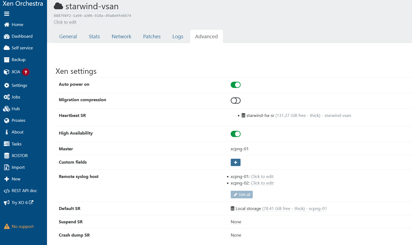Open the XOSTOR sidebar entry
The image size is (412, 245).
pos(20,156)
